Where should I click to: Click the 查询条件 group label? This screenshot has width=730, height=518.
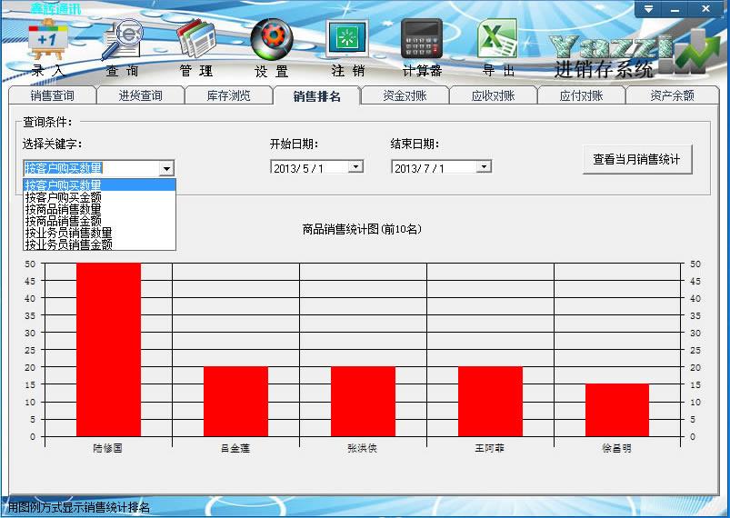(48, 122)
